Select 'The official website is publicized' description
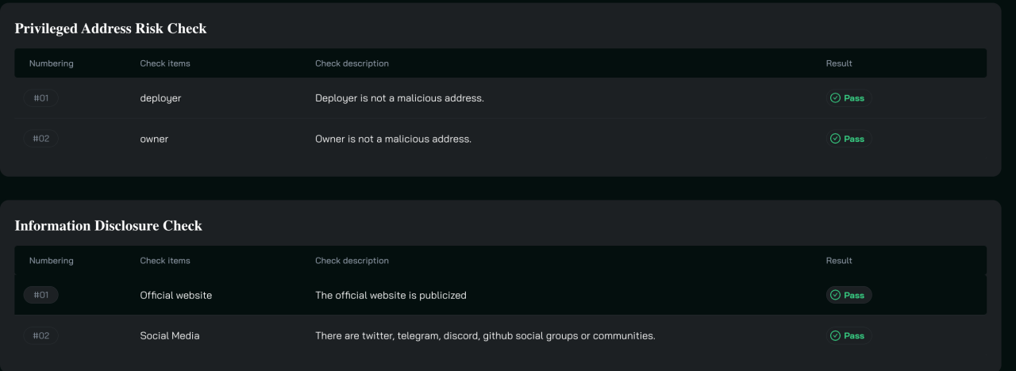1016x371 pixels. (x=391, y=295)
